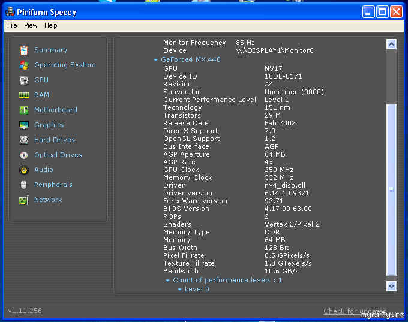Click the Pixel Fillrate value 0.5 GPixels/s
The height and width of the screenshot is (322, 408).
(287, 255)
